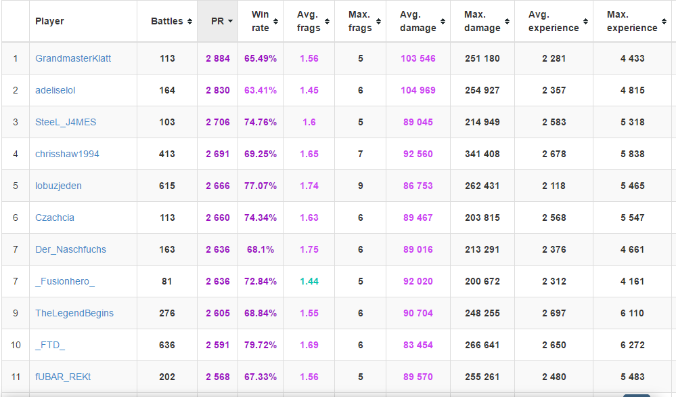Click the Avg. experience sort arrows
The width and height of the screenshot is (676, 397).
pyautogui.click(x=585, y=28)
